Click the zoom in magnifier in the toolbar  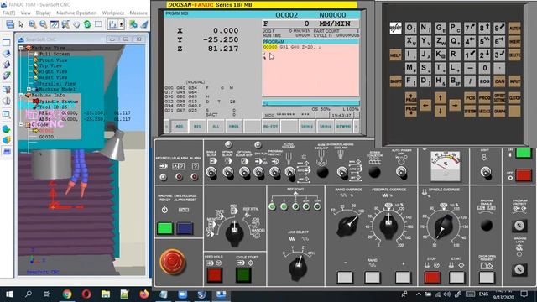[x=32, y=24]
